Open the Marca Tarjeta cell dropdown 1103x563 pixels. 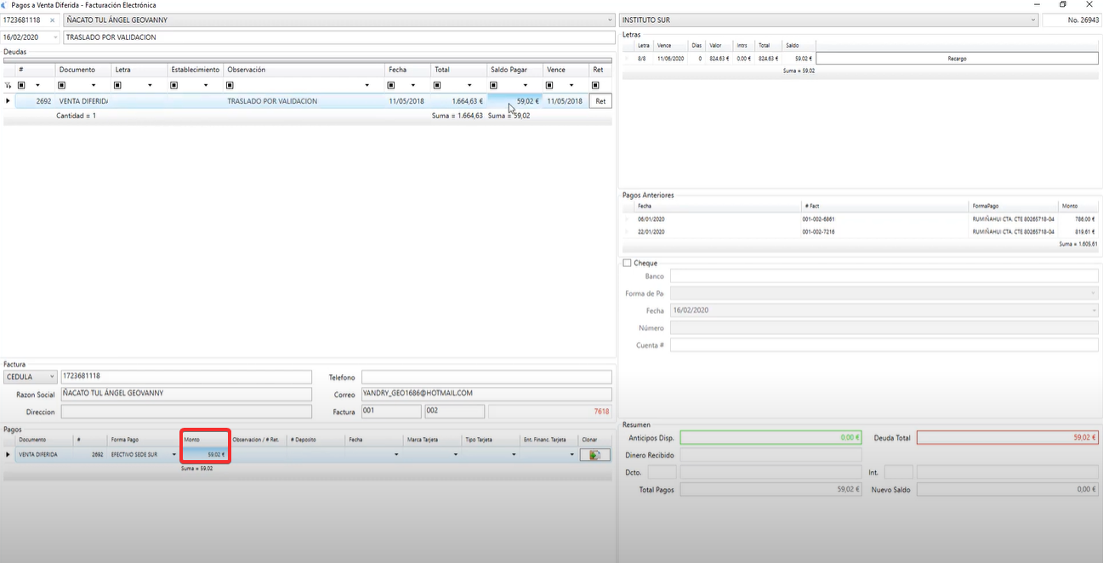pyautogui.click(x=455, y=455)
